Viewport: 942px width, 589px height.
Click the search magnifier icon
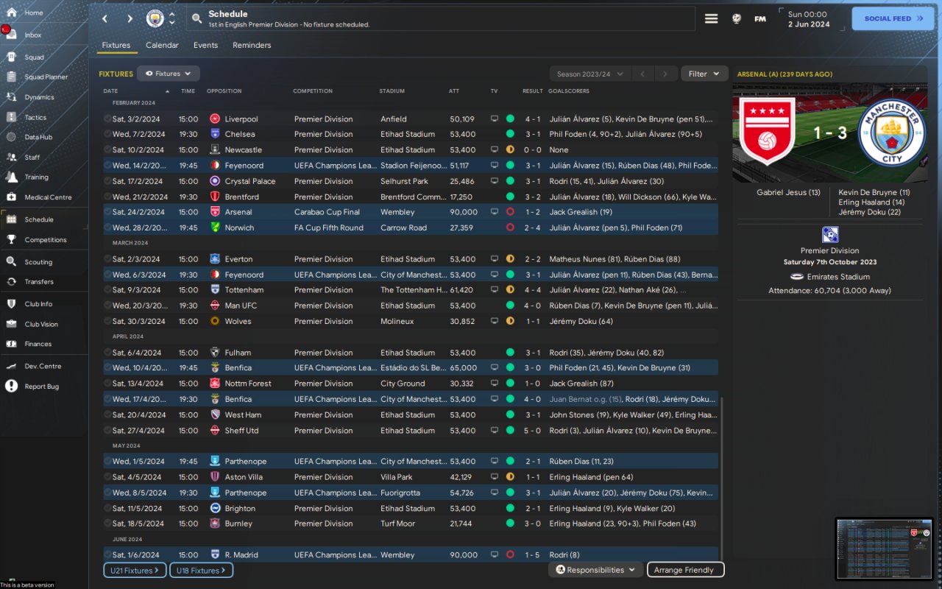point(196,18)
